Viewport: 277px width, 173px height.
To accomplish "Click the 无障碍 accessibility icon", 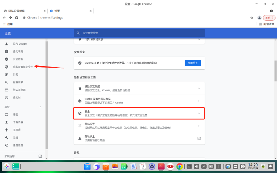I will (x=7, y=130).
